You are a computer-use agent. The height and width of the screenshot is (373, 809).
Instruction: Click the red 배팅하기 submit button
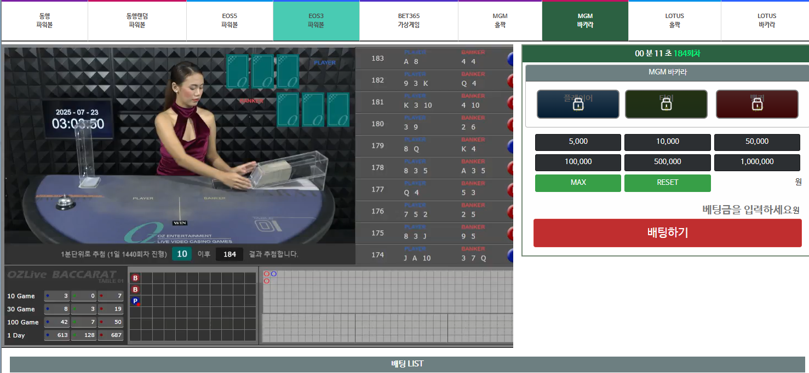(667, 233)
